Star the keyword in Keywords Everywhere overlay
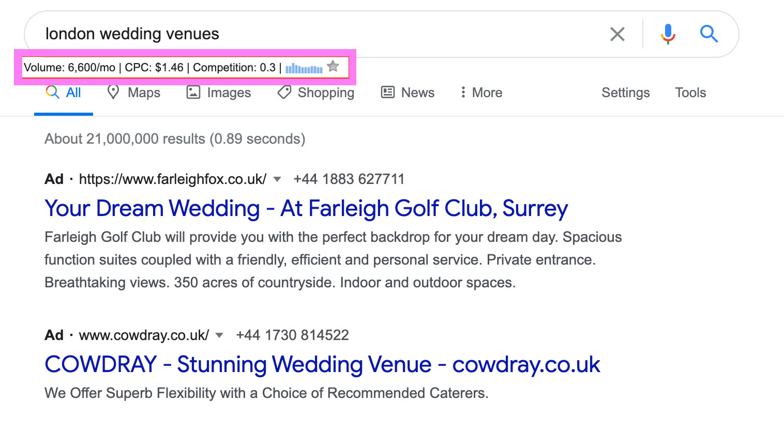 (x=333, y=66)
